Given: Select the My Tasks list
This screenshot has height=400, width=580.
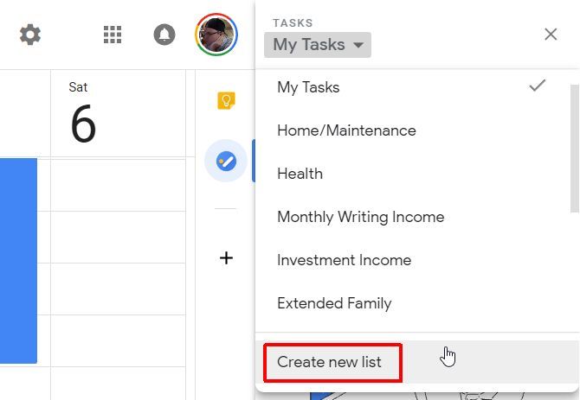Looking at the screenshot, I should [x=308, y=87].
